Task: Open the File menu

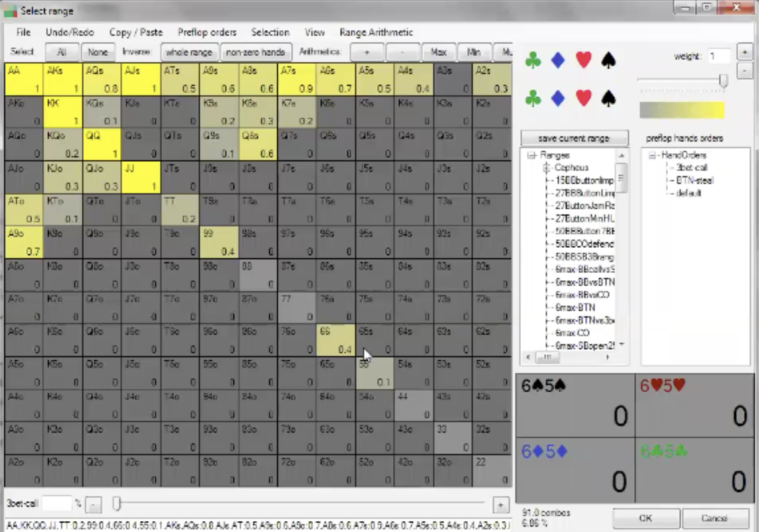Action: click(x=23, y=32)
